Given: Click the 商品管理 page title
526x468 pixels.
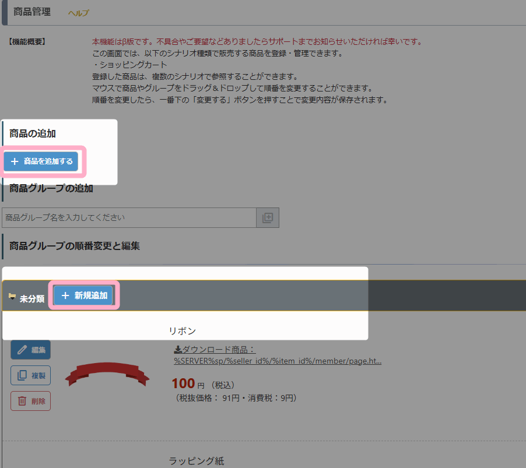Looking at the screenshot, I should [32, 12].
